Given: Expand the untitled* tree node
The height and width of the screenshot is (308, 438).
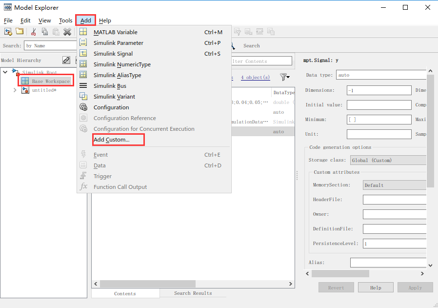Looking at the screenshot, I should point(15,90).
